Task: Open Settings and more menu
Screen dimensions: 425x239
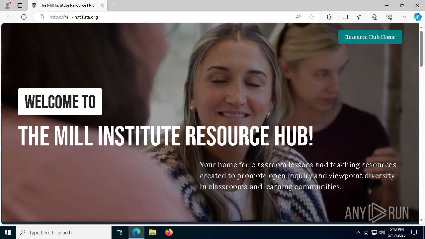Action: pyautogui.click(x=404, y=17)
